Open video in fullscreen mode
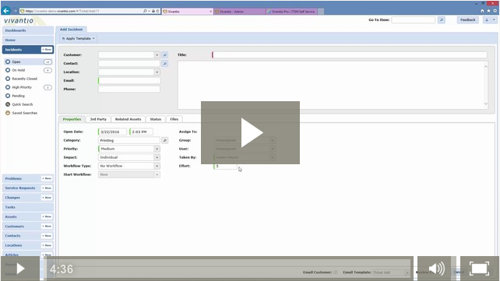 [479, 269]
